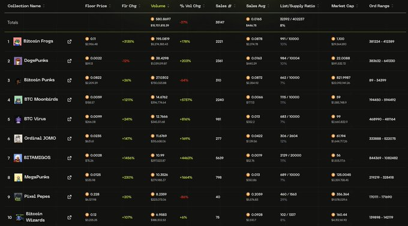
Task: Sort by Market Cap column
Action: coord(343,6)
